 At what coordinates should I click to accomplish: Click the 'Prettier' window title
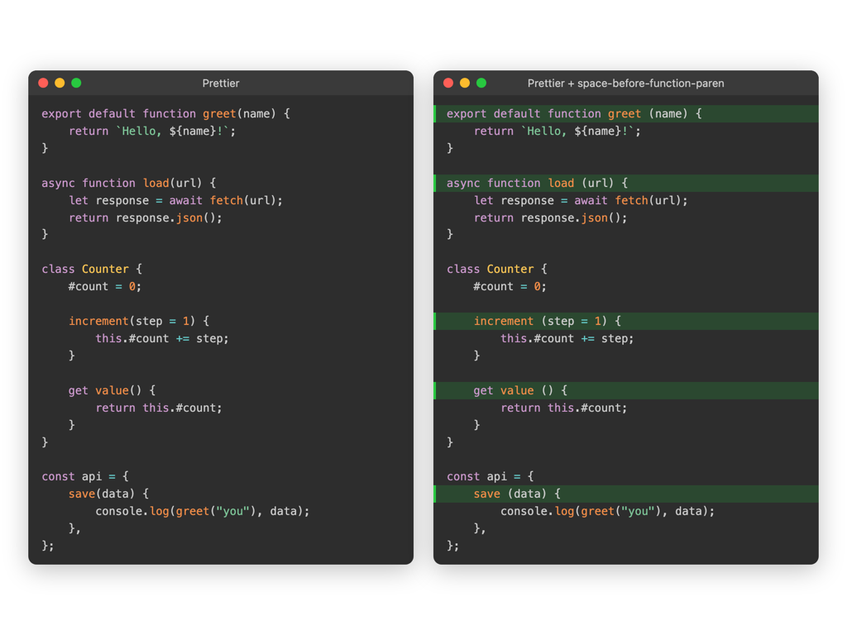pos(220,84)
